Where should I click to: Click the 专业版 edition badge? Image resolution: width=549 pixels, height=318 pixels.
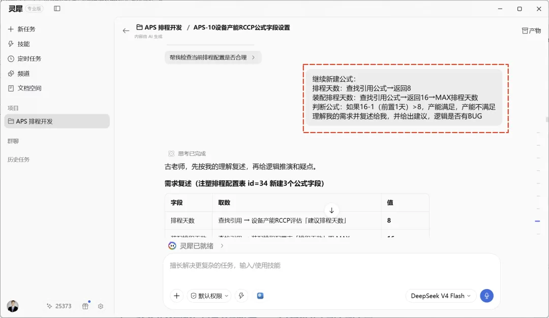pos(35,9)
